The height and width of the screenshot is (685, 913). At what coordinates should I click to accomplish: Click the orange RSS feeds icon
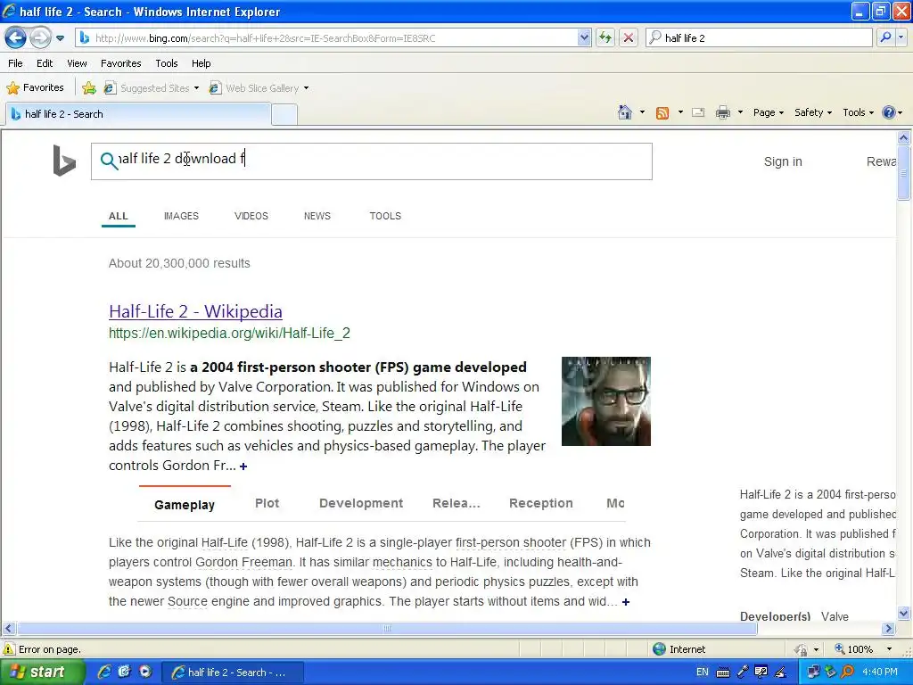point(662,113)
